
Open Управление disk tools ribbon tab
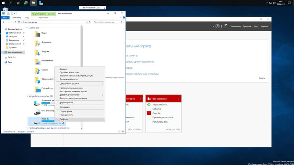point(43,18)
